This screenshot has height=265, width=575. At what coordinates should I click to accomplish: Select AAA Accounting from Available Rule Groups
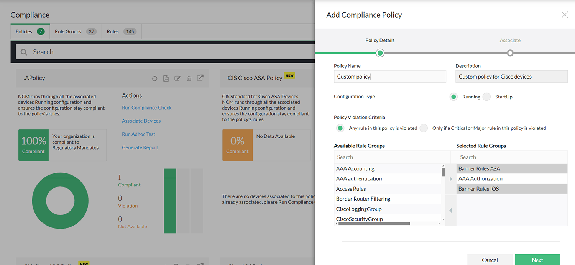pyautogui.click(x=355, y=168)
